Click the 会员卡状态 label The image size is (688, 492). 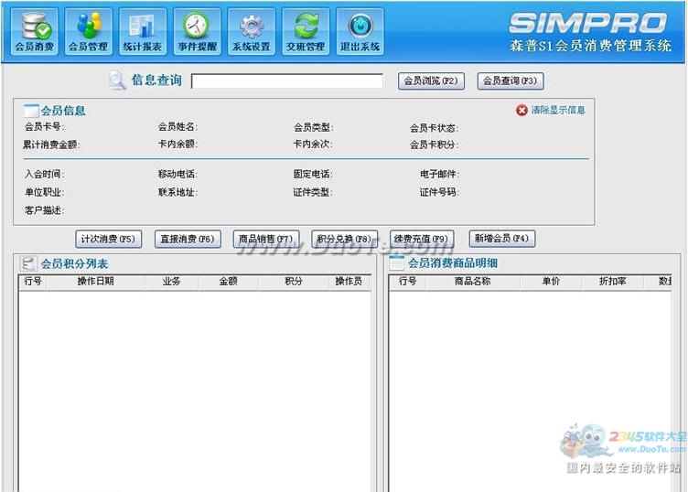(x=434, y=128)
